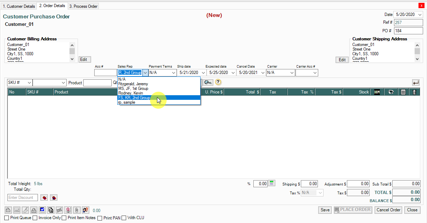The image size is (427, 223).
Task: Click the Enter Discount input field
Action: 23,198
